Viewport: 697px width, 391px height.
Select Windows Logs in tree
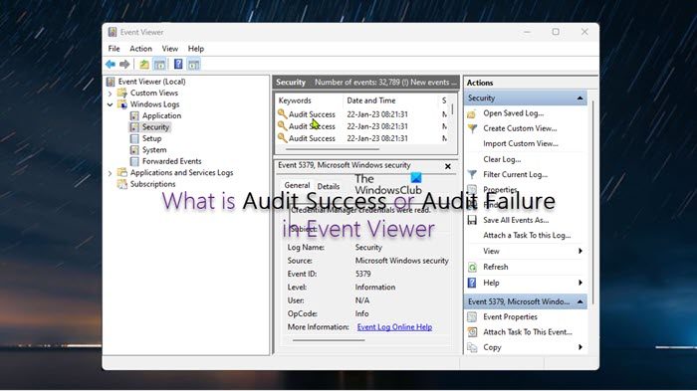(154, 104)
